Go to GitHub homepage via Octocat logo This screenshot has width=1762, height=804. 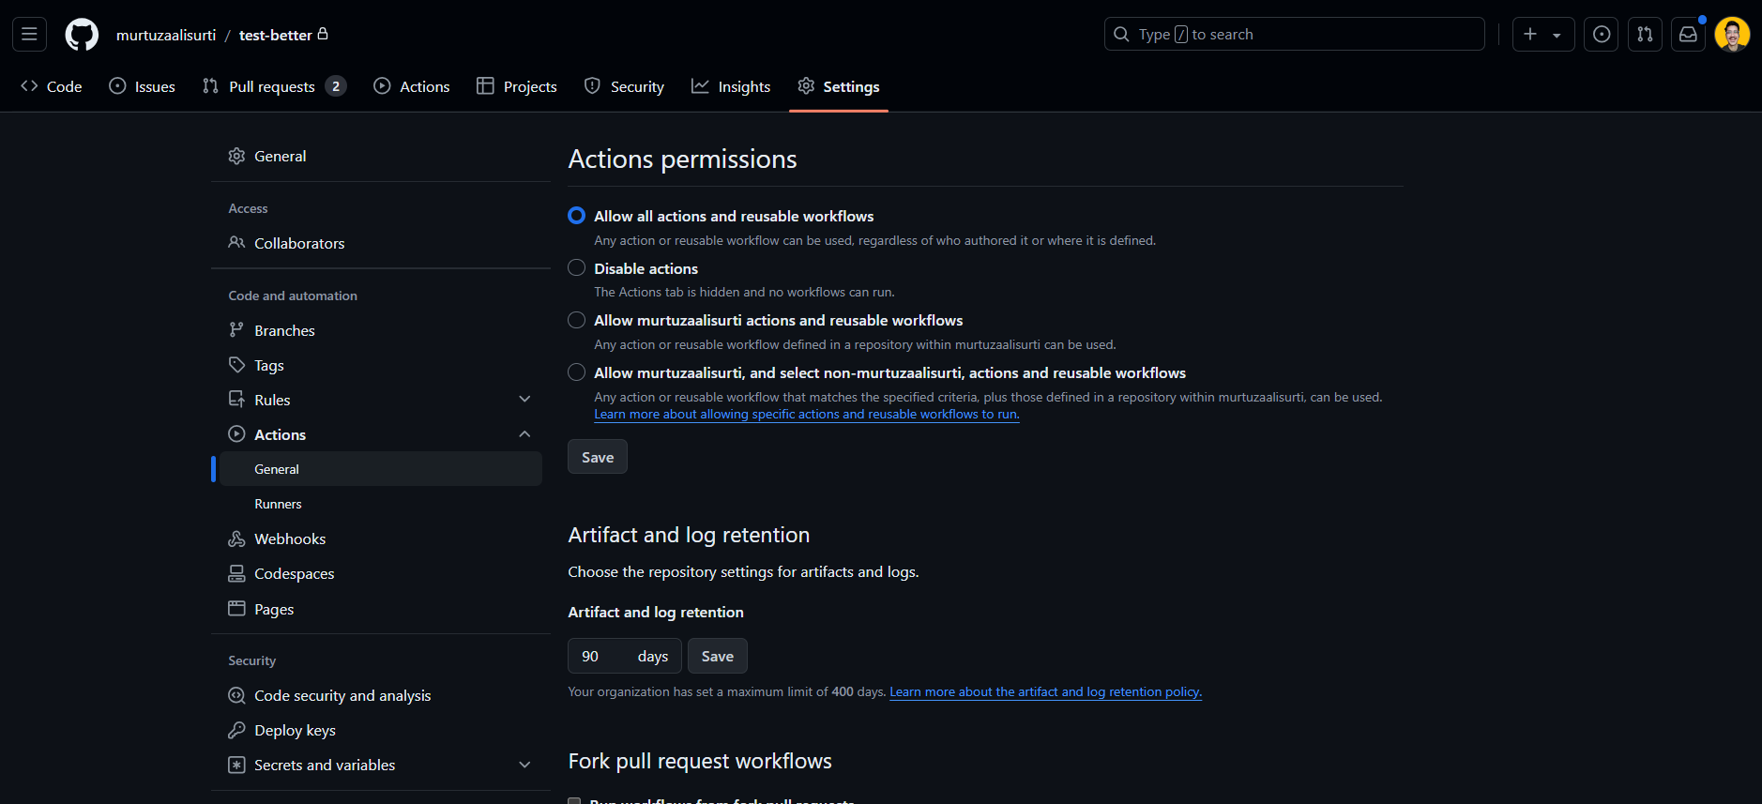coord(82,35)
